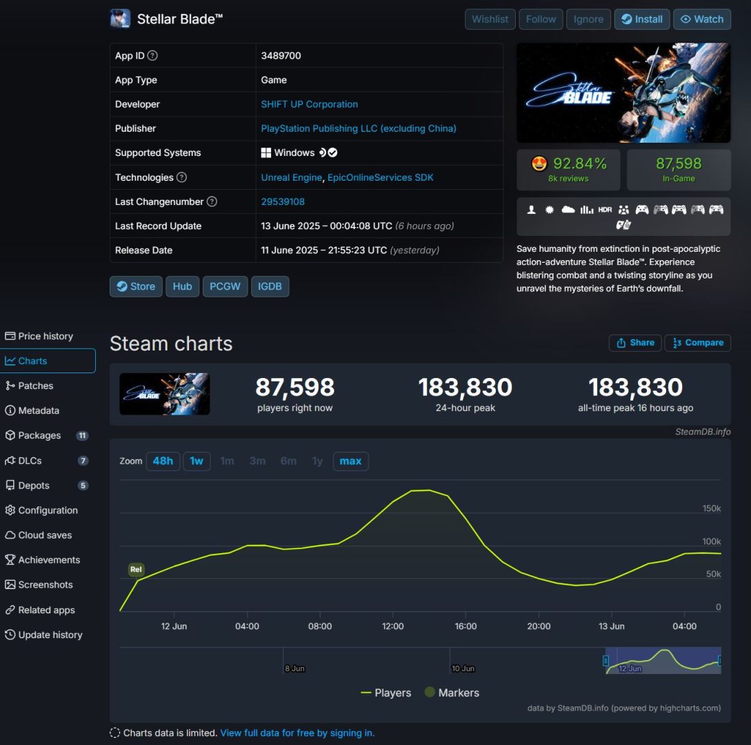This screenshot has width=751, height=745.
Task: Click the Compare chart button
Action: coord(697,343)
